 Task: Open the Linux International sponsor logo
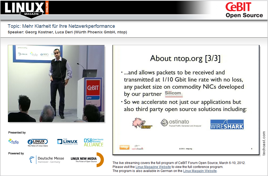point(38,143)
